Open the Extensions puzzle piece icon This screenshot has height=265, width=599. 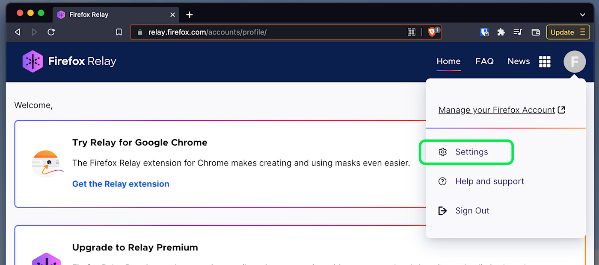click(501, 32)
